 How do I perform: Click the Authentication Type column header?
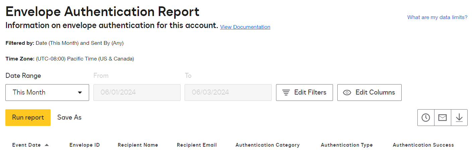coord(347,145)
